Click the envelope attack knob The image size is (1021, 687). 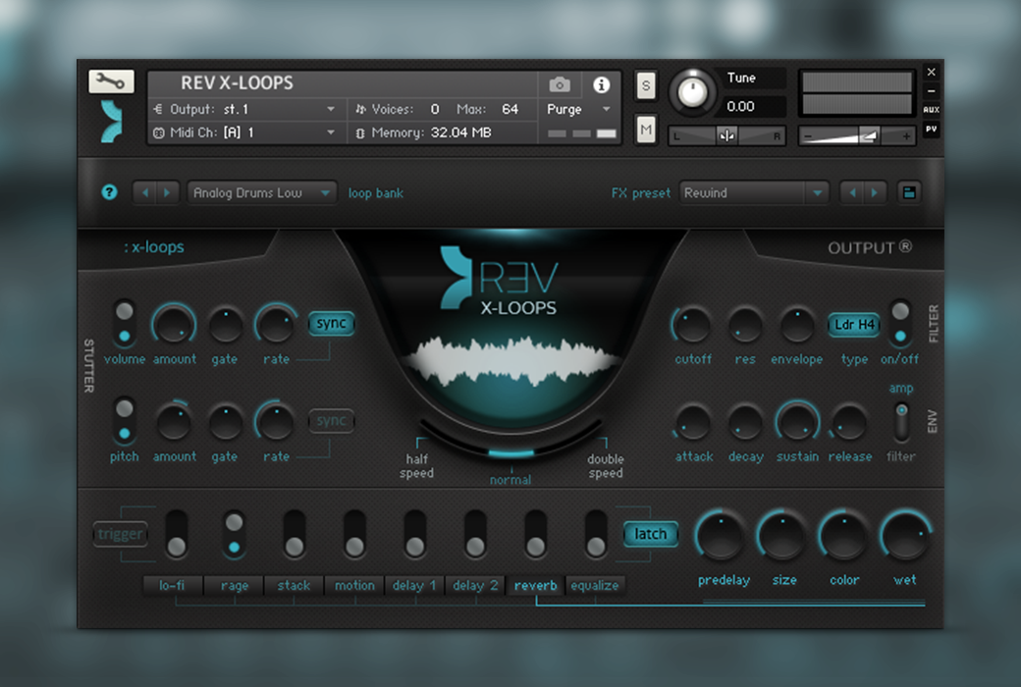(x=692, y=422)
